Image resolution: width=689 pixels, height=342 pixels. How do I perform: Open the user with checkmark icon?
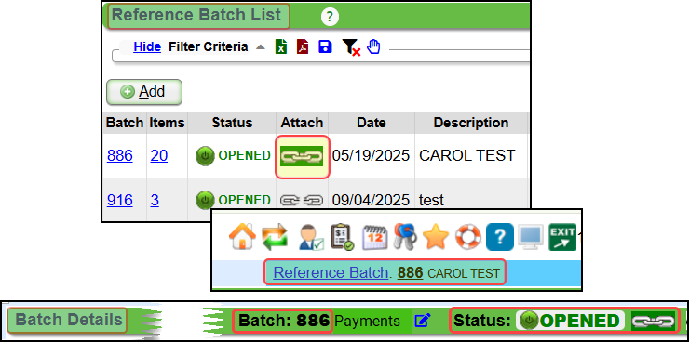[311, 237]
